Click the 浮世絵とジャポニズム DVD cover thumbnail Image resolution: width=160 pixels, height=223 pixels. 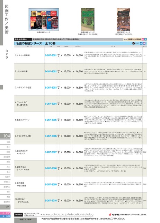pyautogui.click(x=123, y=19)
